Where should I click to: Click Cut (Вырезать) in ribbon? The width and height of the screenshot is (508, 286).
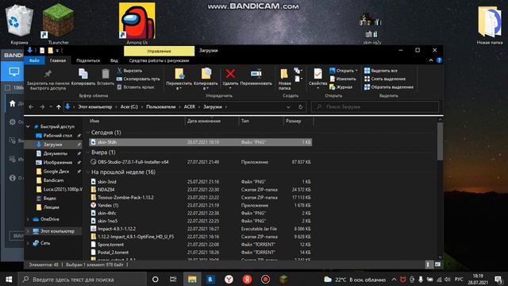(x=129, y=71)
